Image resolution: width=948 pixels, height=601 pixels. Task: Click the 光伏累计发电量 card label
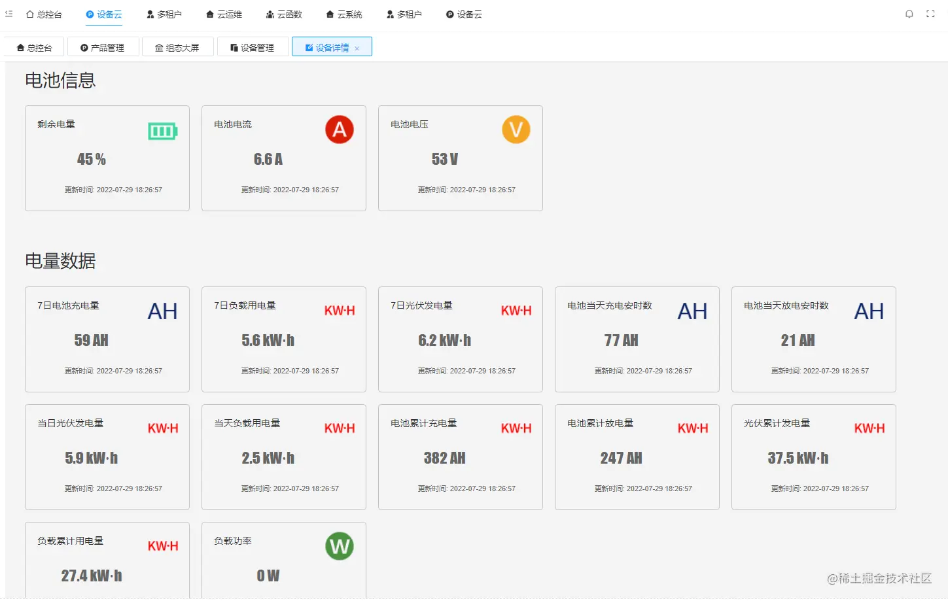click(777, 423)
